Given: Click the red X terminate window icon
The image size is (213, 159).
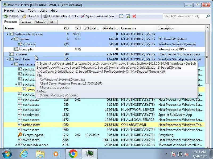Looking at the screenshot, I should (x=134, y=16).
